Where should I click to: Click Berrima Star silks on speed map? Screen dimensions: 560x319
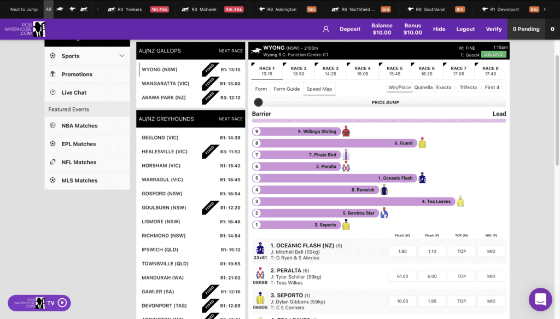point(384,213)
